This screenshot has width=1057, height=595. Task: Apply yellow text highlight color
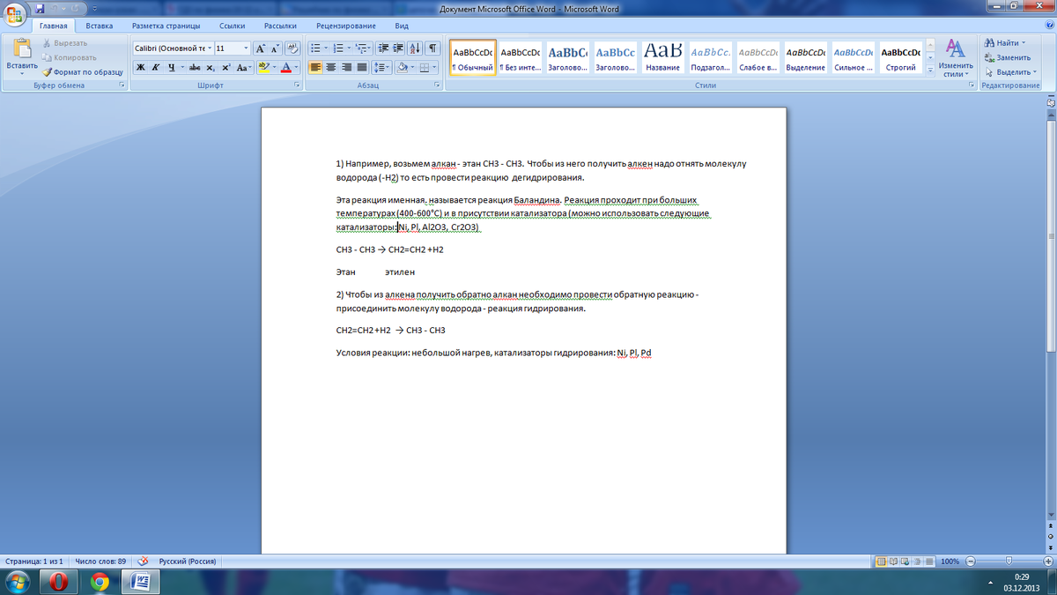click(262, 68)
